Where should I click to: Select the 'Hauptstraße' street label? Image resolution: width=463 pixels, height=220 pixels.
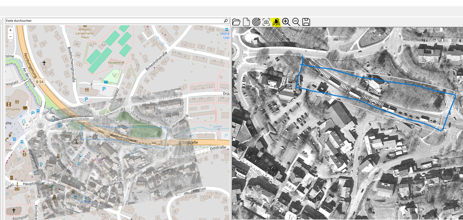tap(33, 184)
